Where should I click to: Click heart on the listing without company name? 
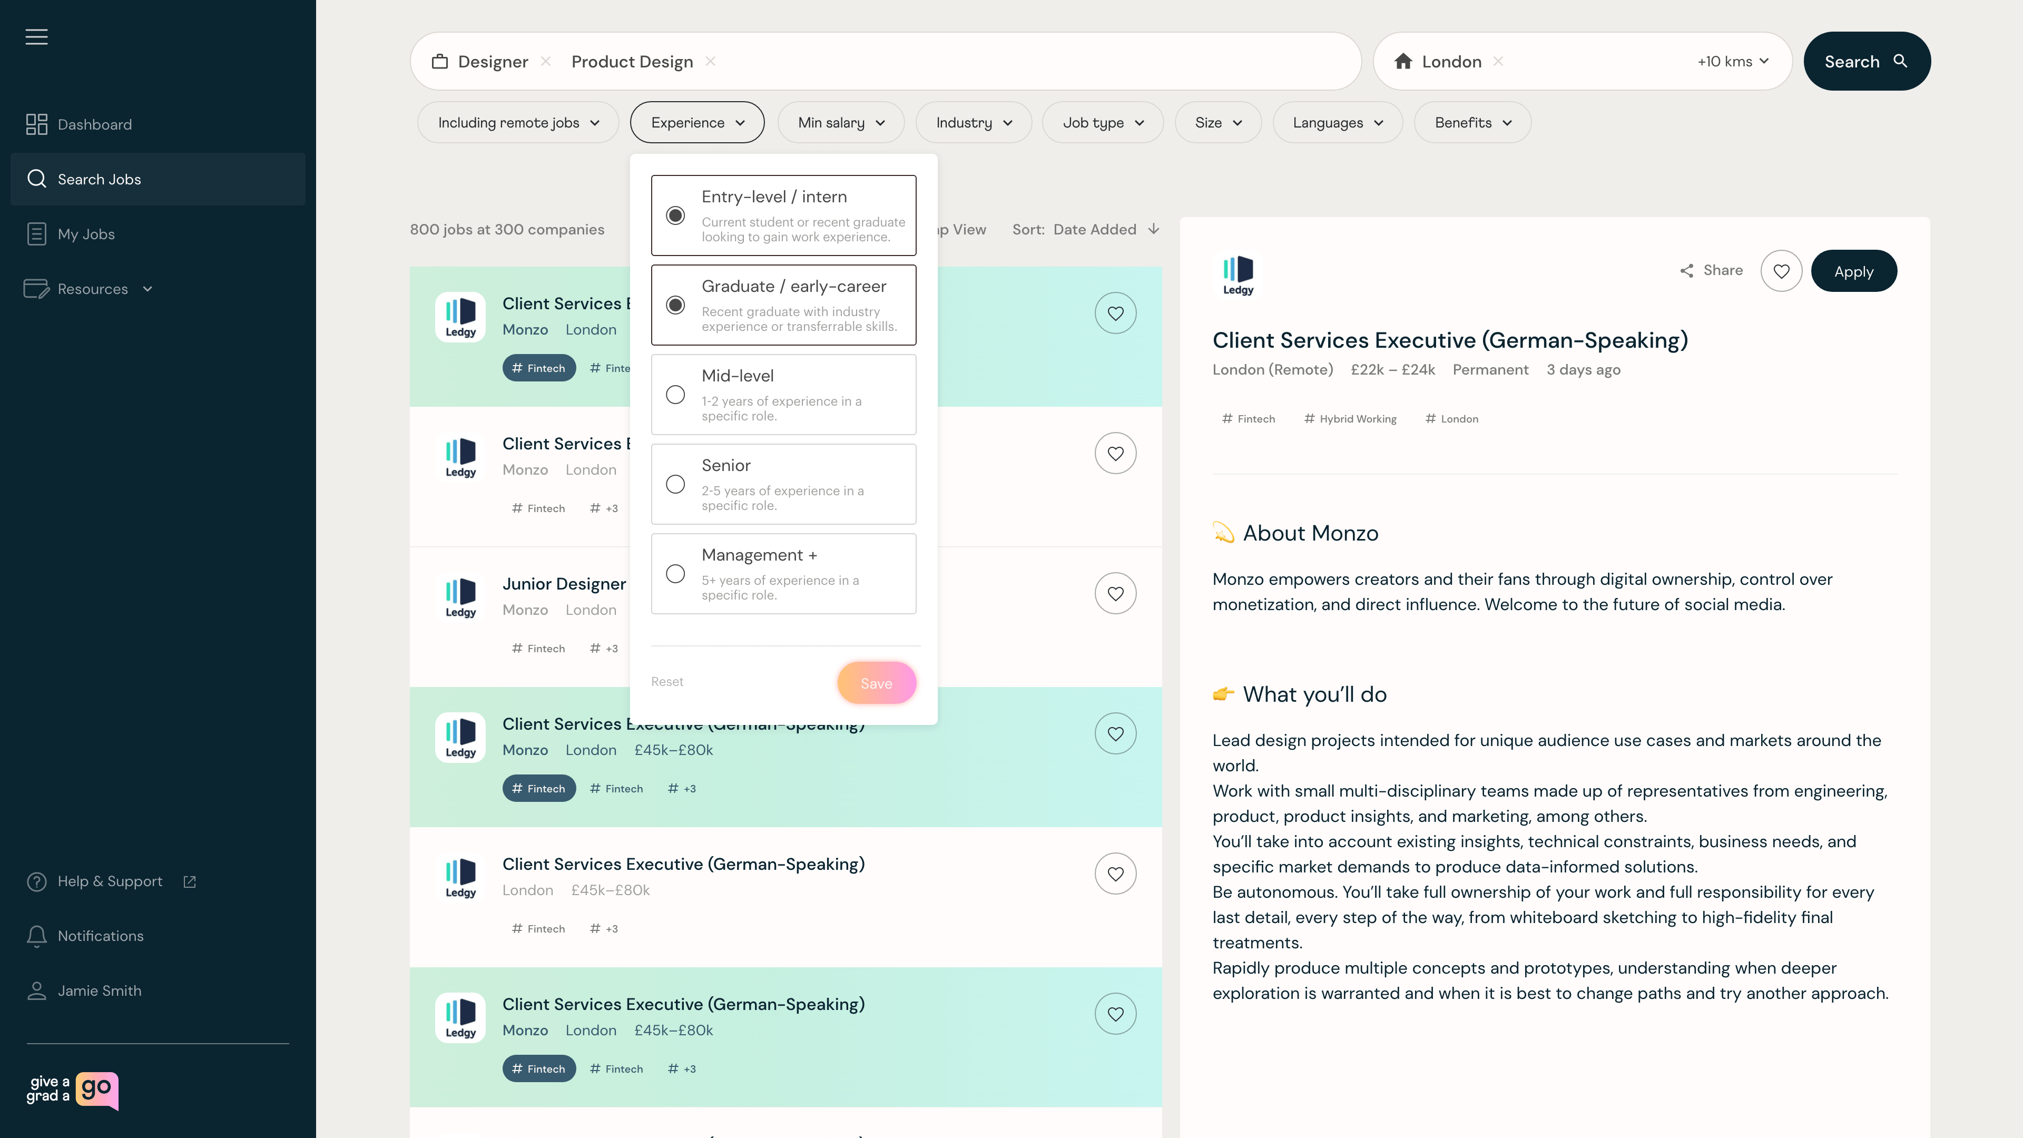[x=1115, y=874]
